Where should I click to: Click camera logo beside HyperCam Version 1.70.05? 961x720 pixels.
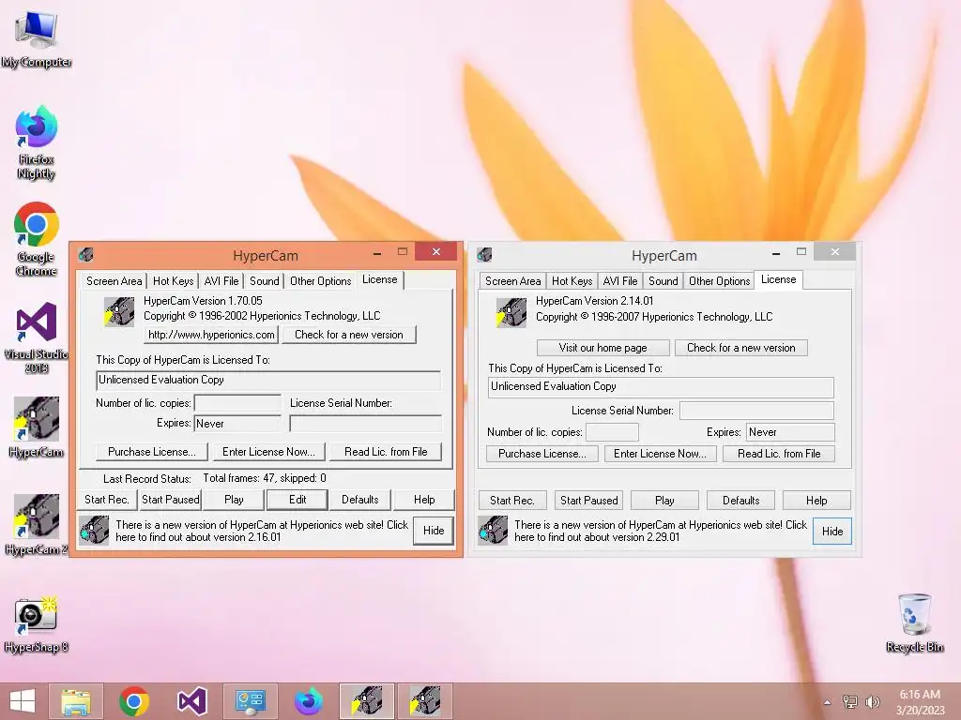(x=118, y=311)
